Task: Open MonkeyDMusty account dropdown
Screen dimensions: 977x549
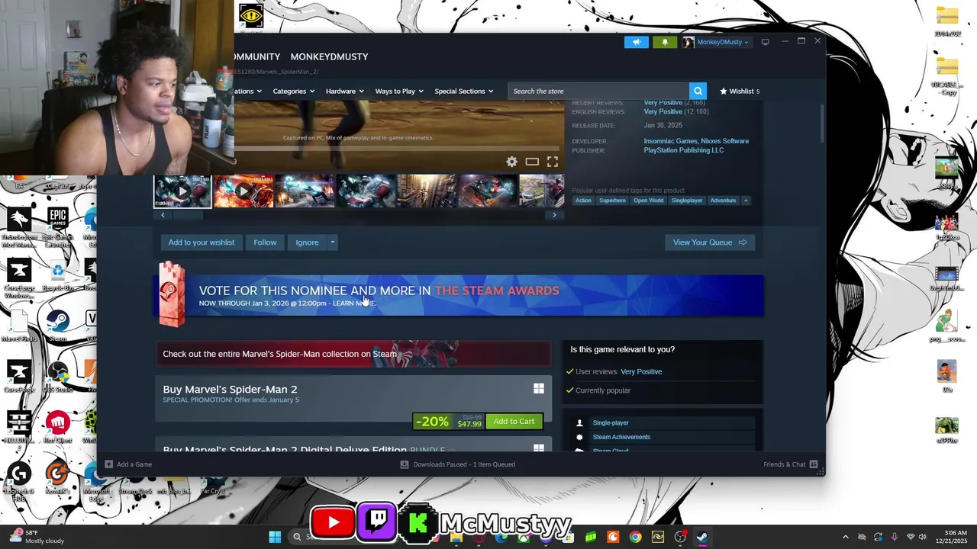Action: (x=716, y=42)
